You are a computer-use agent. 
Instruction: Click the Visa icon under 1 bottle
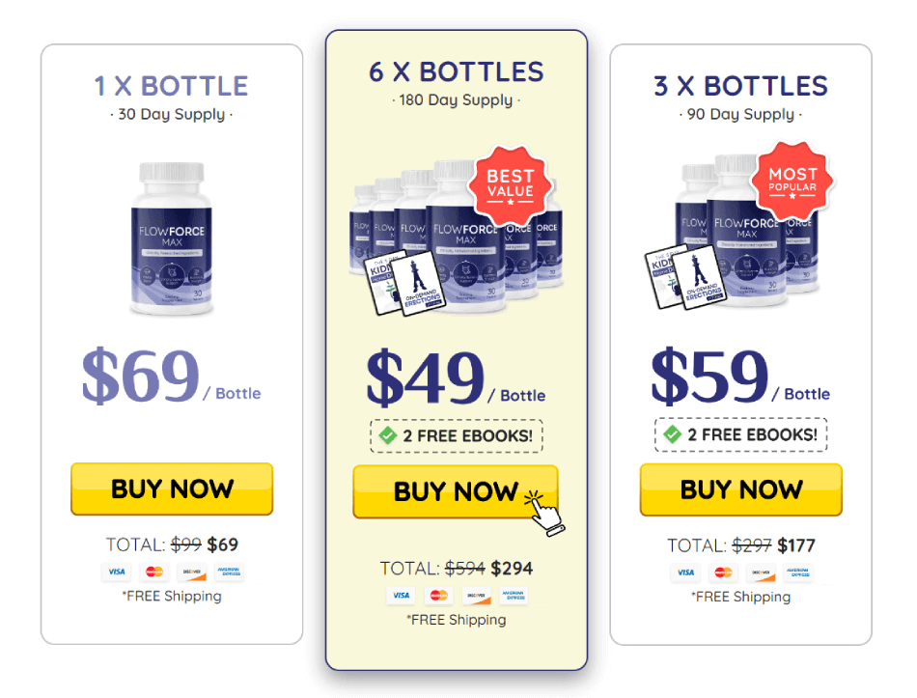tap(117, 572)
